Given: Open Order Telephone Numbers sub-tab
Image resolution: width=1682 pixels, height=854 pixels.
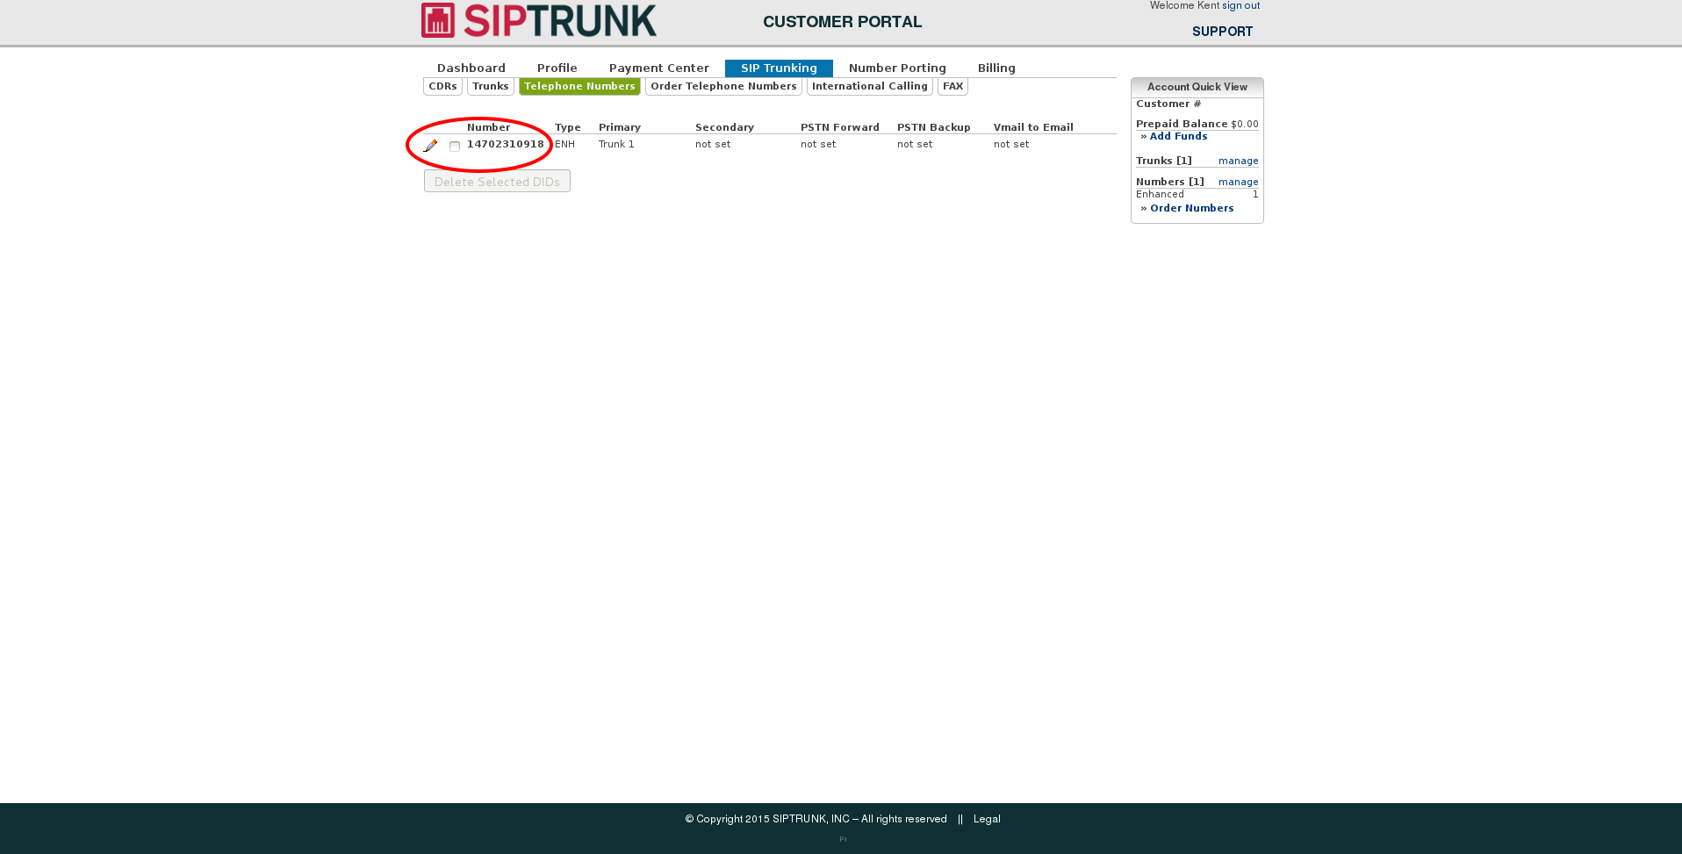Looking at the screenshot, I should [x=723, y=87].
